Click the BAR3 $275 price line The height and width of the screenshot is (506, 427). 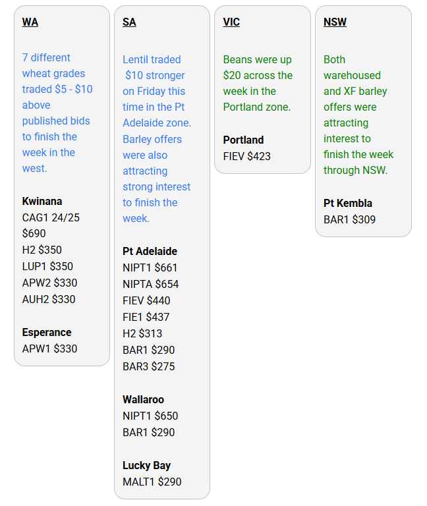[x=149, y=366]
